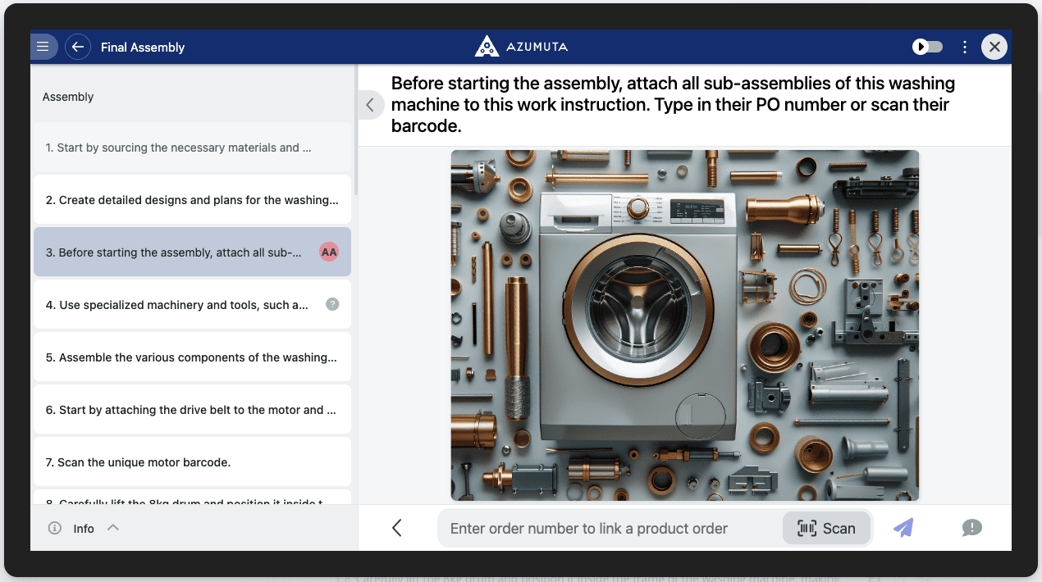This screenshot has width=1042, height=582.
Task: Click the AA user avatar on step 3
Action: [329, 252]
